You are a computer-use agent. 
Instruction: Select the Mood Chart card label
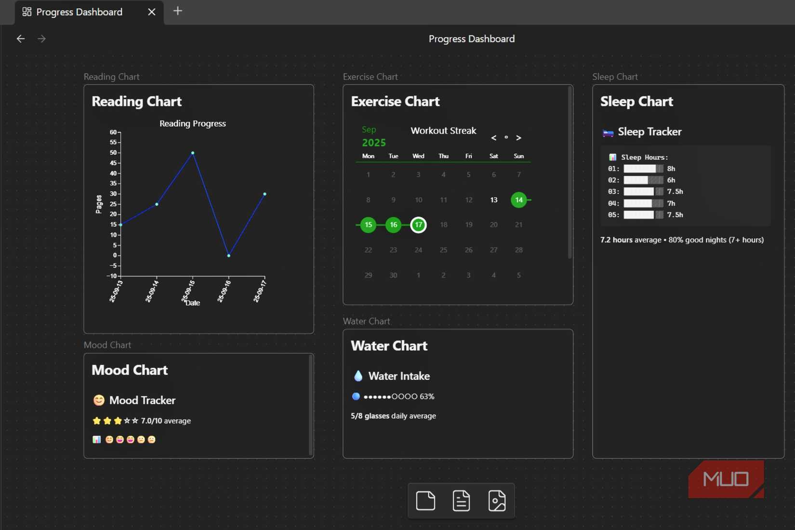pyautogui.click(x=107, y=345)
